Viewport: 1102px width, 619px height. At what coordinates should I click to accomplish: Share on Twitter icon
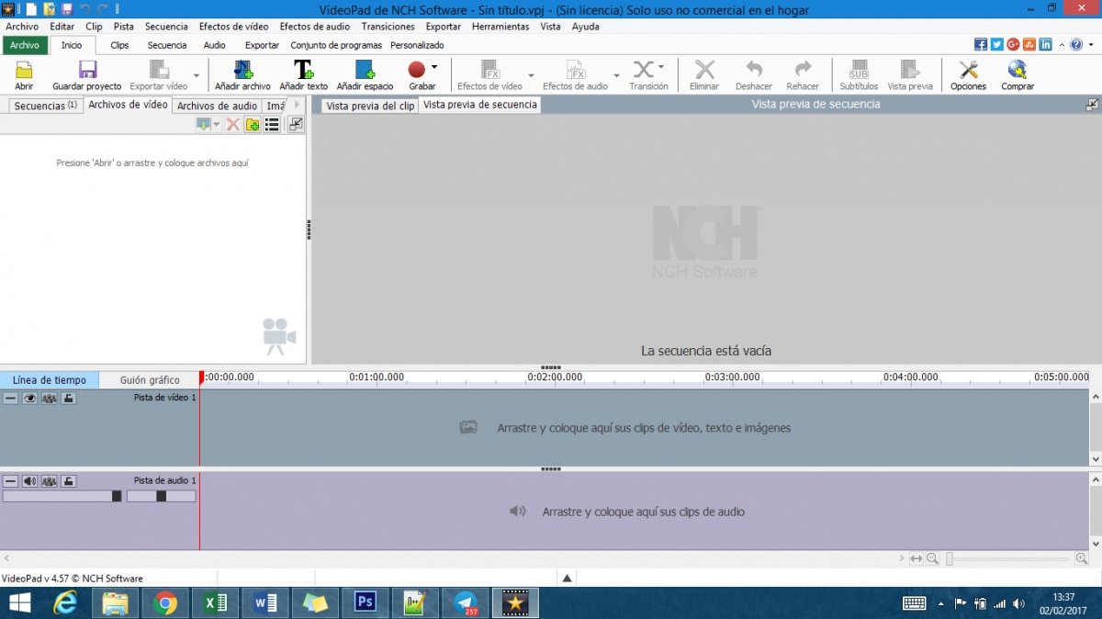pyautogui.click(x=997, y=44)
